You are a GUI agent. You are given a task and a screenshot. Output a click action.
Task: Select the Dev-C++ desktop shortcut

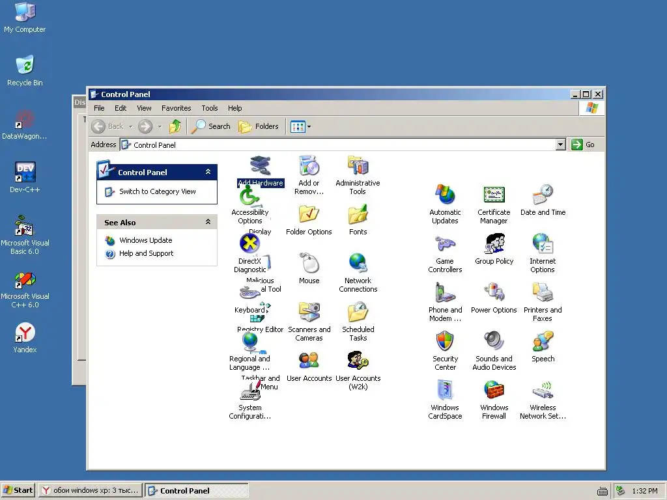(x=25, y=177)
